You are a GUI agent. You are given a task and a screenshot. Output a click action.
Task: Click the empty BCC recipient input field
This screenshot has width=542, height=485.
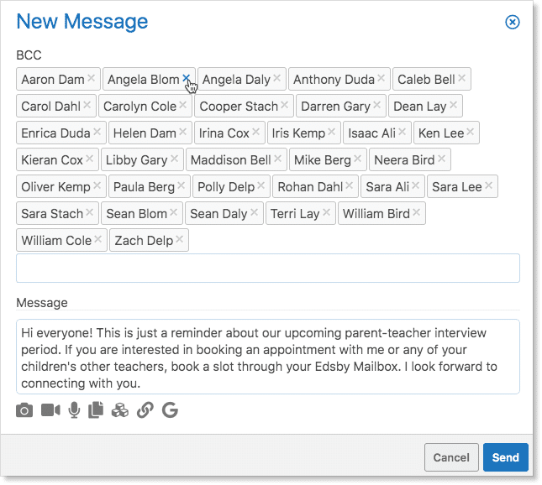267,269
